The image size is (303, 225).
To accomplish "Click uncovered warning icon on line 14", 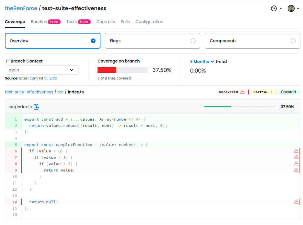I will pos(296,202).
